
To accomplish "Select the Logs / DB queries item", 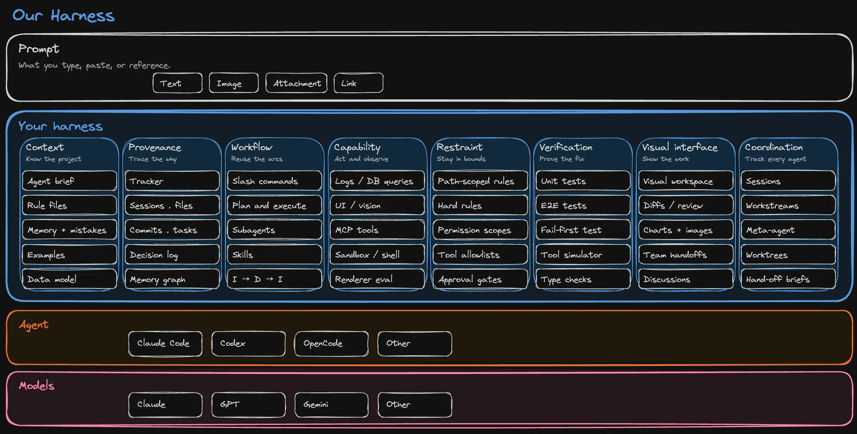I will tap(377, 181).
